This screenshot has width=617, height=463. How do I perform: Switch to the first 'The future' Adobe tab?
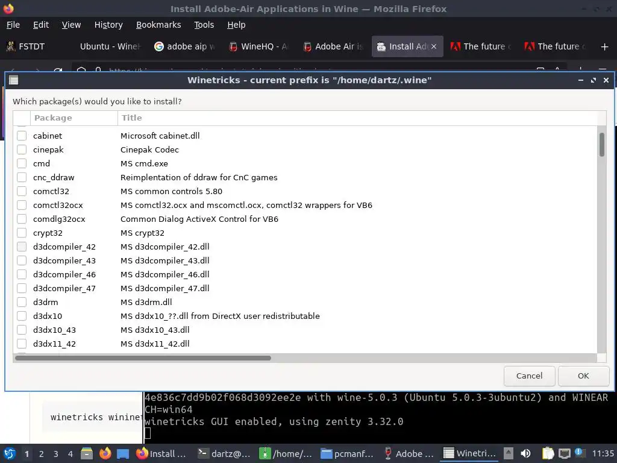coord(481,46)
